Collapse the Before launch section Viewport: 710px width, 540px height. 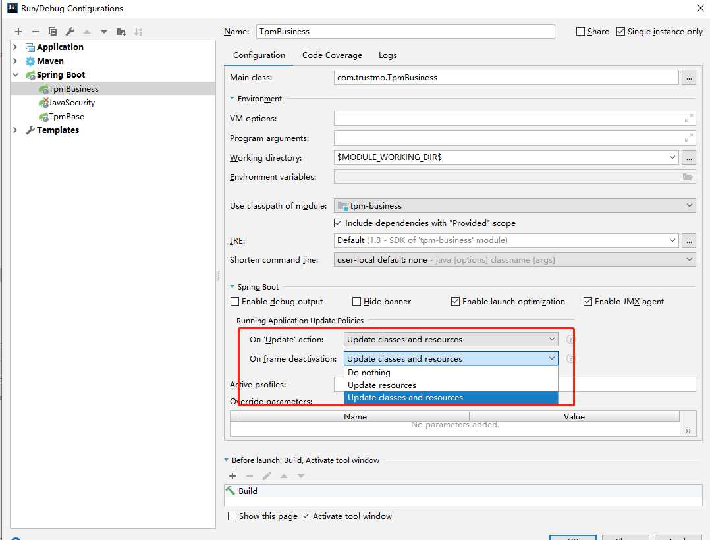(x=227, y=460)
